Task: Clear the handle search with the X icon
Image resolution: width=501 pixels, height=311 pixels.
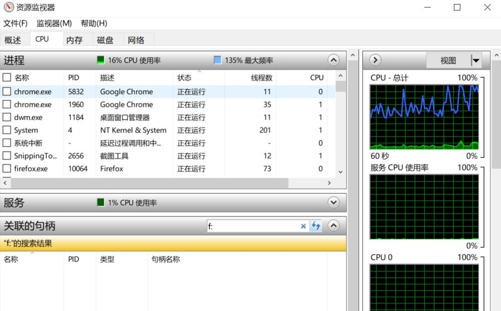Action: [303, 226]
